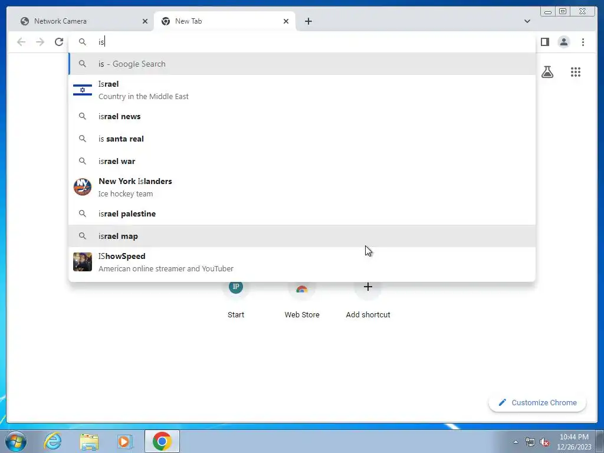Select the 'israel palestine' suggestion
The width and height of the screenshot is (604, 453).
302,214
